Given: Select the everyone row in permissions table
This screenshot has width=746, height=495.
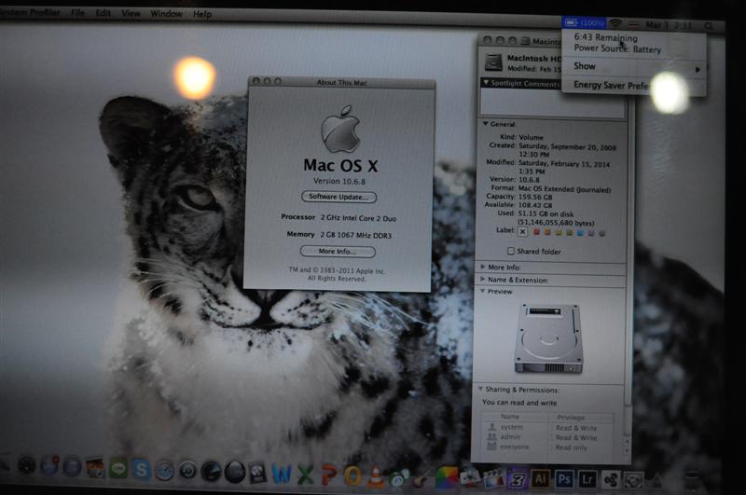Looking at the screenshot, I should (x=547, y=447).
